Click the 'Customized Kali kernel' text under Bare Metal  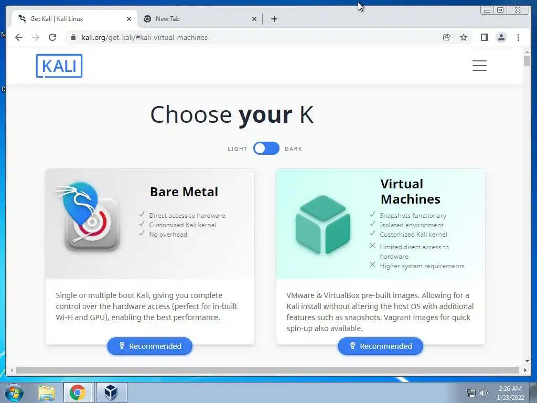[x=182, y=225]
